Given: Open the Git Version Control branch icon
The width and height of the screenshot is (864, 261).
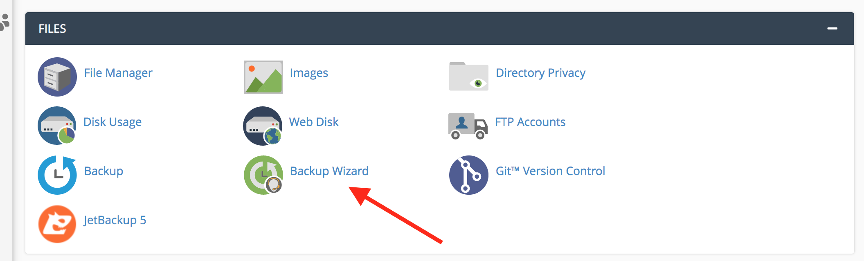Looking at the screenshot, I should pos(469,175).
